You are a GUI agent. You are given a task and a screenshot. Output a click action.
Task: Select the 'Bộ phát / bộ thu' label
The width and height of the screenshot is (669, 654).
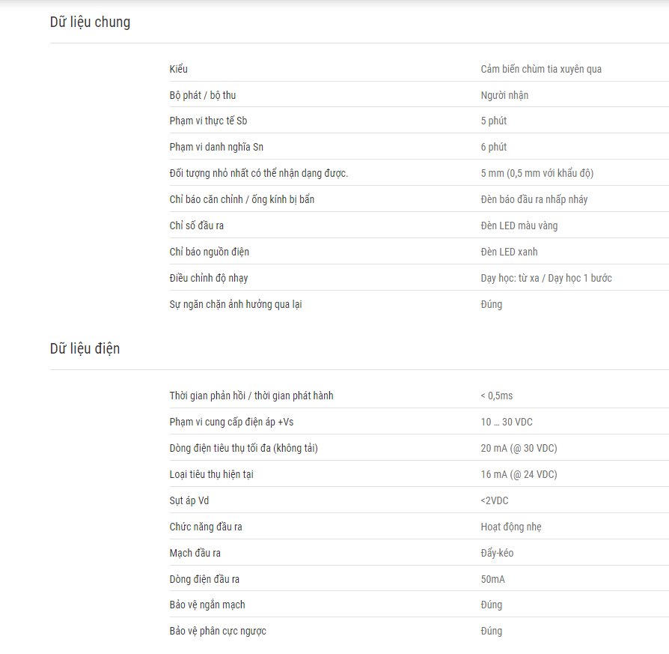click(x=203, y=95)
